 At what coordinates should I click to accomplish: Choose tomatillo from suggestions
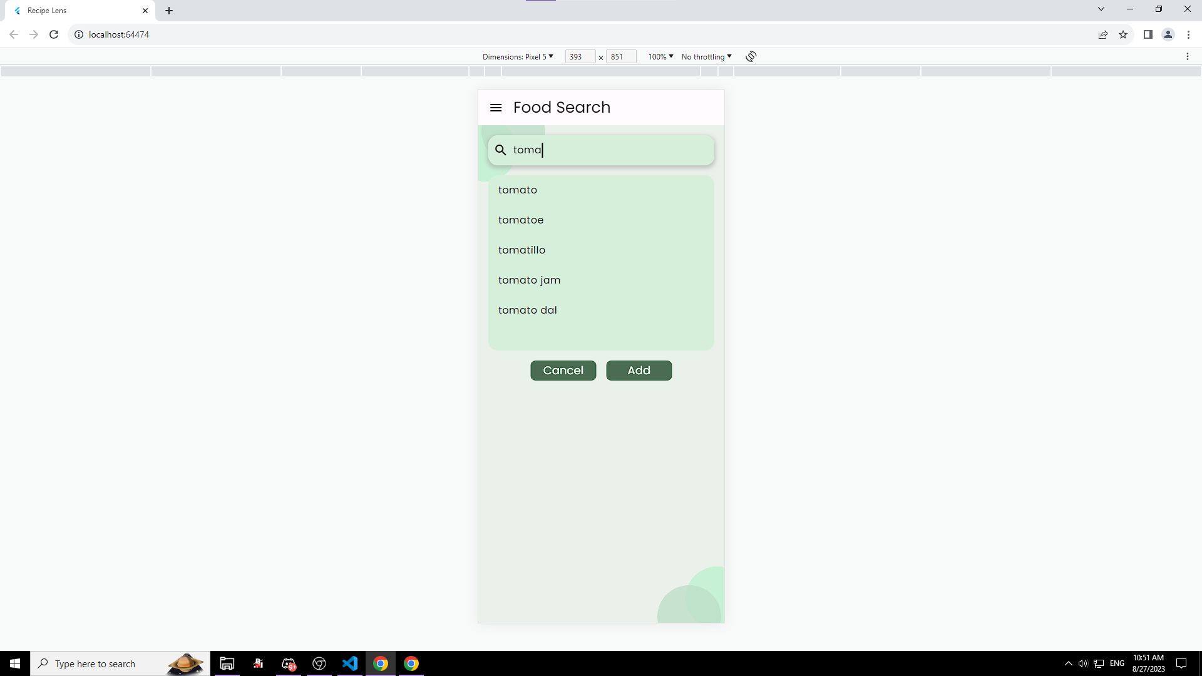[521, 250]
